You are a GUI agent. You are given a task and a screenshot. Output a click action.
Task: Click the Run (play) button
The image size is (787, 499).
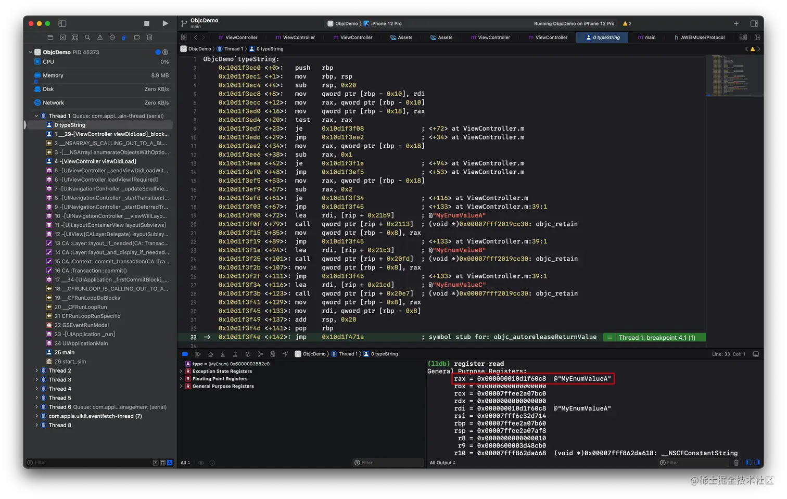(165, 23)
